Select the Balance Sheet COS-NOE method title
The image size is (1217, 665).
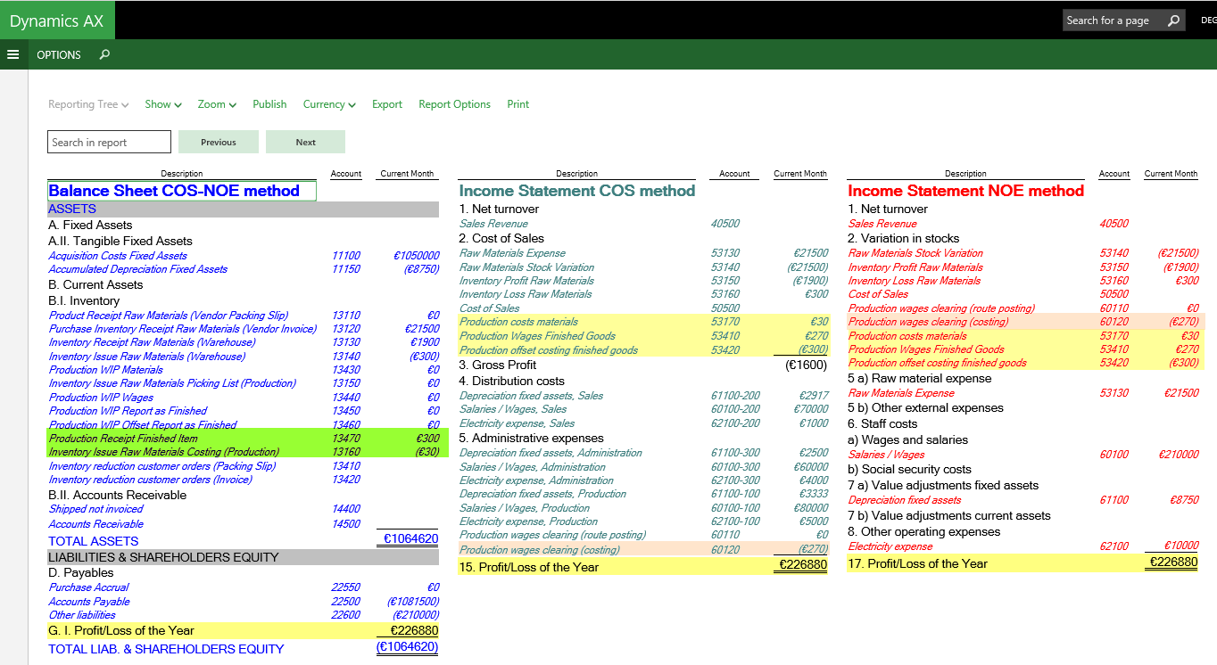pos(174,191)
